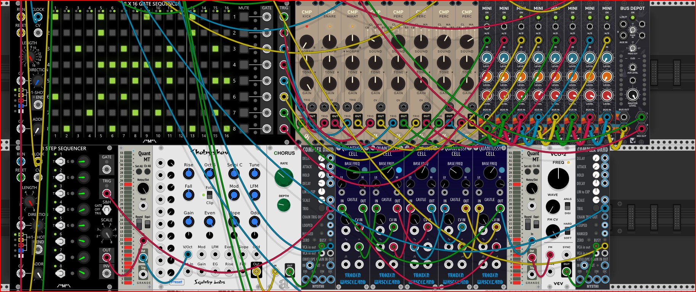Mute row 8 of the 16-step gate sequencer
696x292 pixels.
(x=244, y=129)
